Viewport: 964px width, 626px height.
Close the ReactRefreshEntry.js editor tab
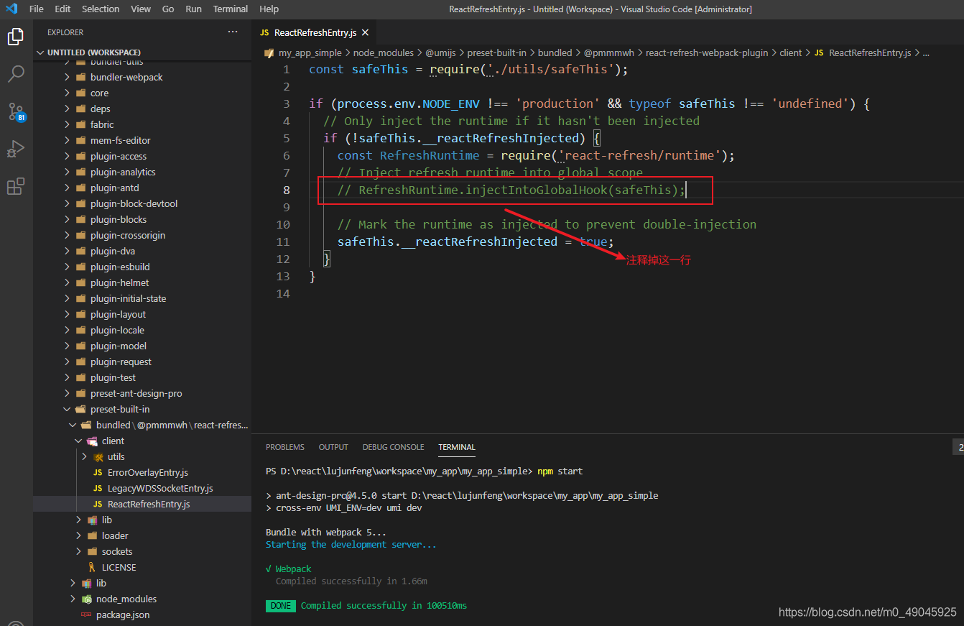(x=365, y=32)
